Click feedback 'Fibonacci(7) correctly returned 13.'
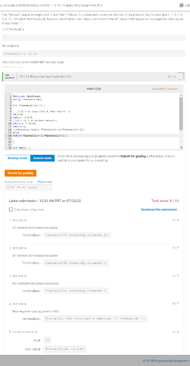 coord(77,235)
